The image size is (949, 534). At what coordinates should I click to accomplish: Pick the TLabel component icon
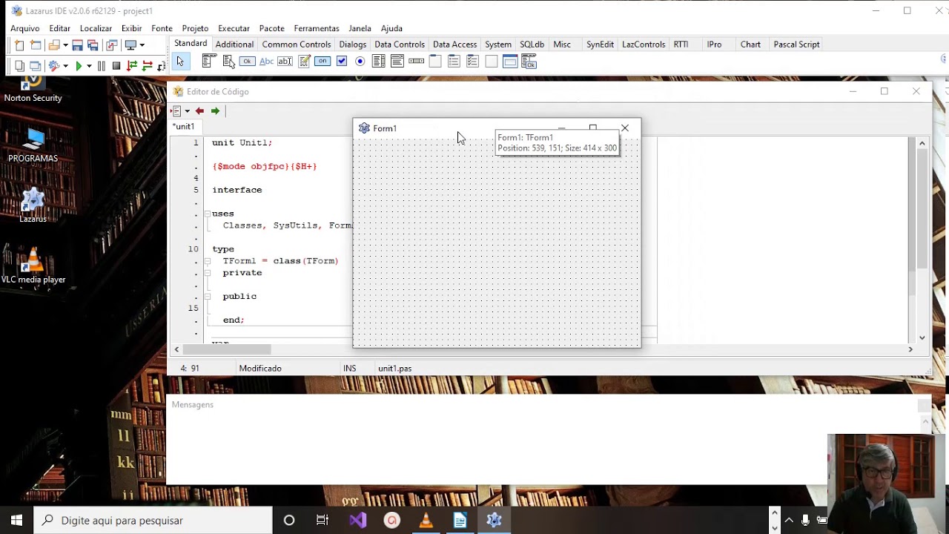click(266, 62)
